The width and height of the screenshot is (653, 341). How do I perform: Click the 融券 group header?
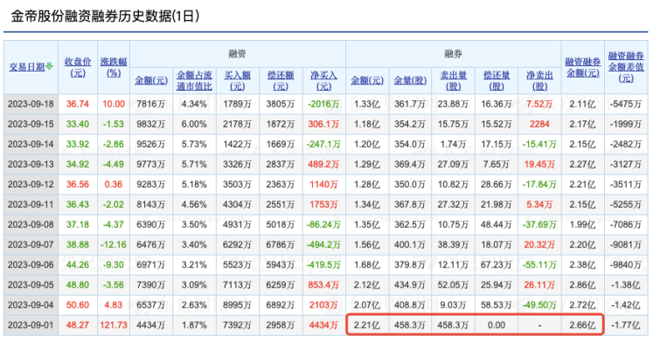click(x=453, y=53)
